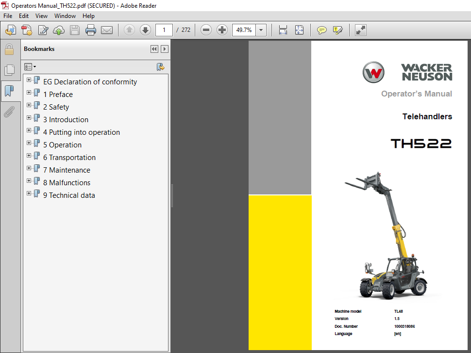Send file by email envelope icon

click(x=107, y=30)
